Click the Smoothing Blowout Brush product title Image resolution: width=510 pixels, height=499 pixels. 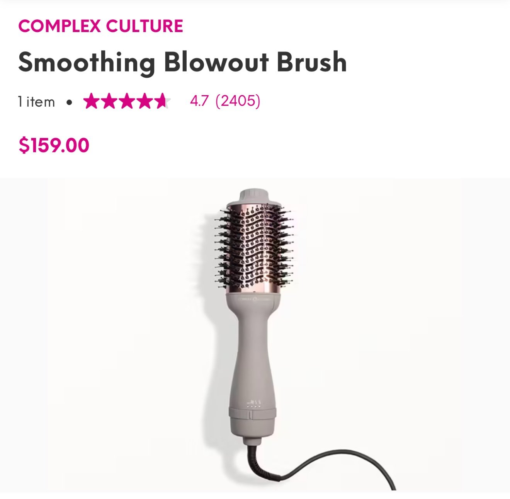pyautogui.click(x=182, y=62)
